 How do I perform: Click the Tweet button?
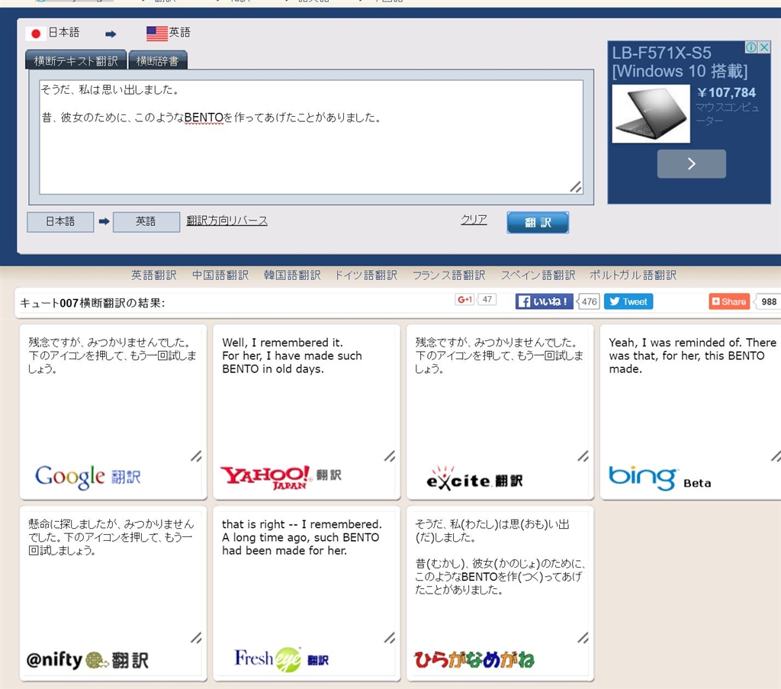628,301
